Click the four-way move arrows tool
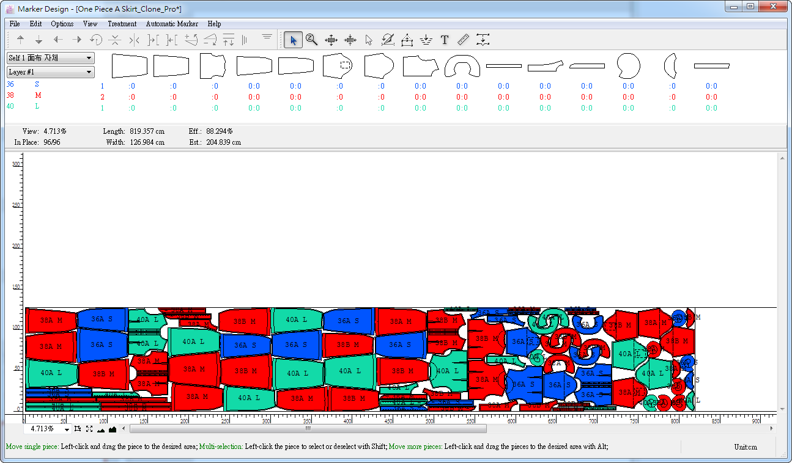The image size is (792, 463). pos(331,40)
